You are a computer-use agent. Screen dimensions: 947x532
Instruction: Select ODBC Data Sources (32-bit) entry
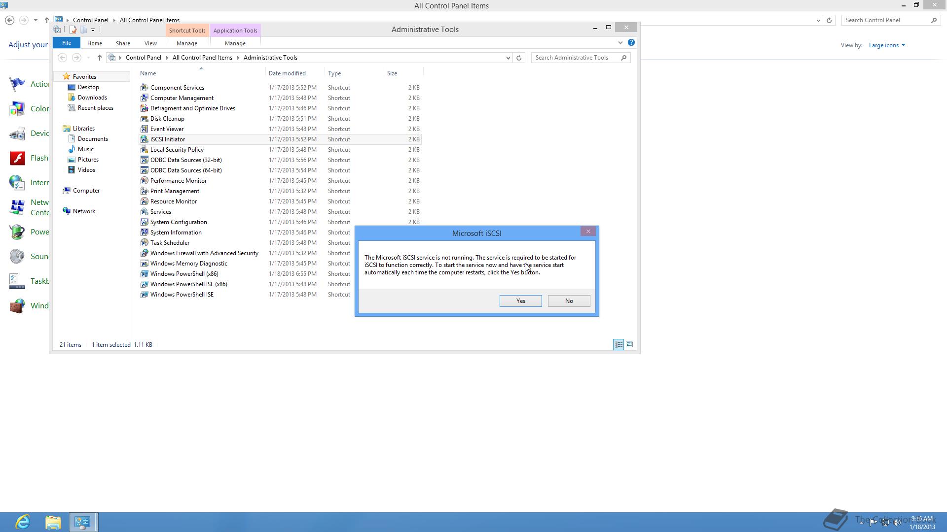pos(186,160)
